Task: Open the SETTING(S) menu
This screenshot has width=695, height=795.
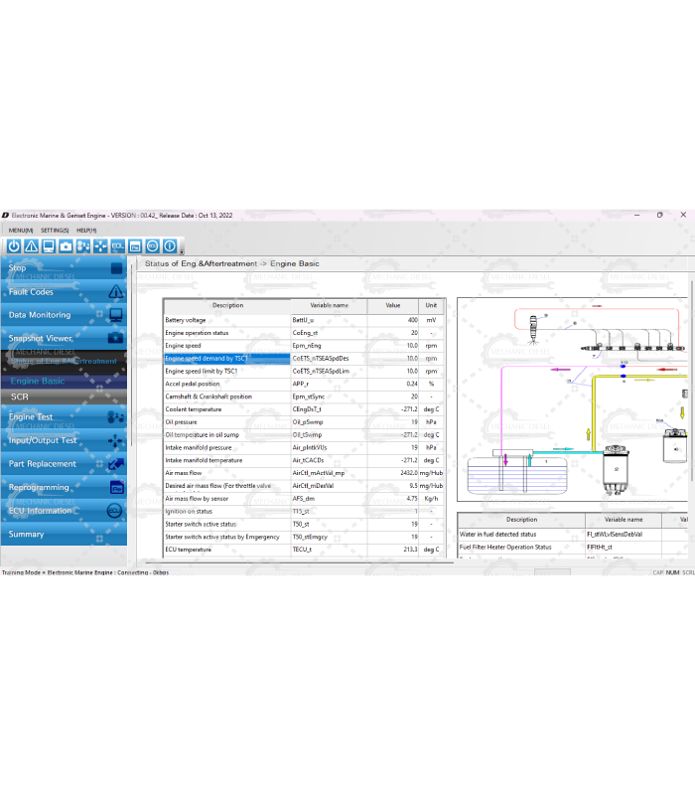Action: [55, 230]
